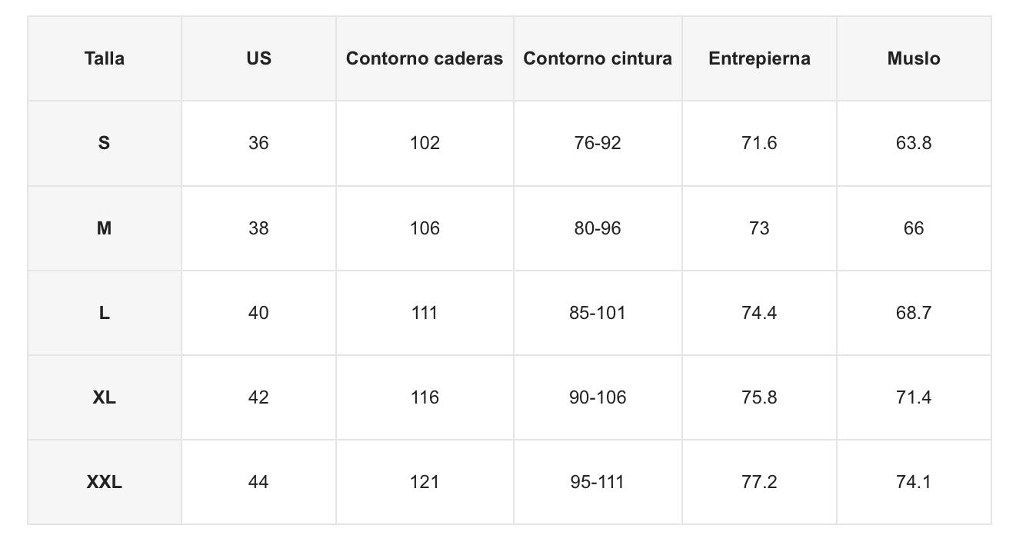Click the inseam value 73 cell
The height and width of the screenshot is (535, 1016).
pos(759,228)
